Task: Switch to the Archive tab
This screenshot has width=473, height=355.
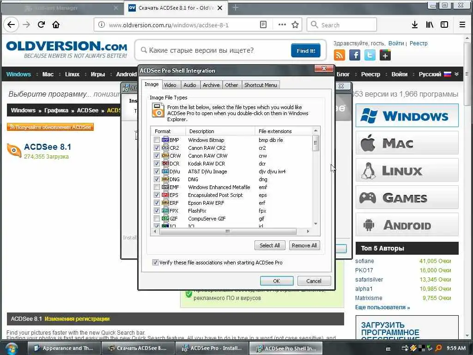Action: click(x=211, y=85)
